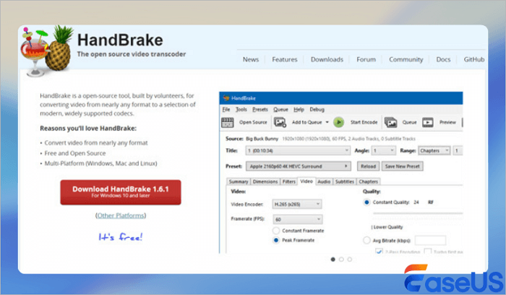Adjust the Constant Quality slider

coord(412,213)
